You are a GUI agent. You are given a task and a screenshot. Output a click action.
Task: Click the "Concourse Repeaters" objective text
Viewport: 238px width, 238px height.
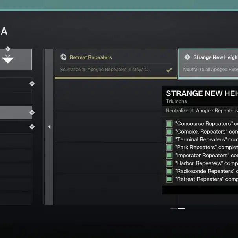pyautogui.click(x=207, y=124)
